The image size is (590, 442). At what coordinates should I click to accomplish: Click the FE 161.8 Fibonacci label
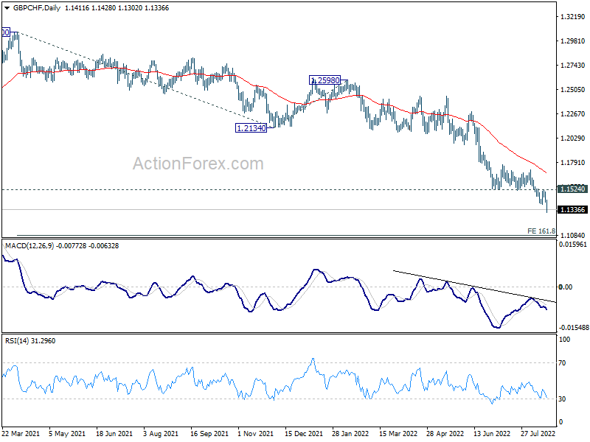[x=541, y=231]
